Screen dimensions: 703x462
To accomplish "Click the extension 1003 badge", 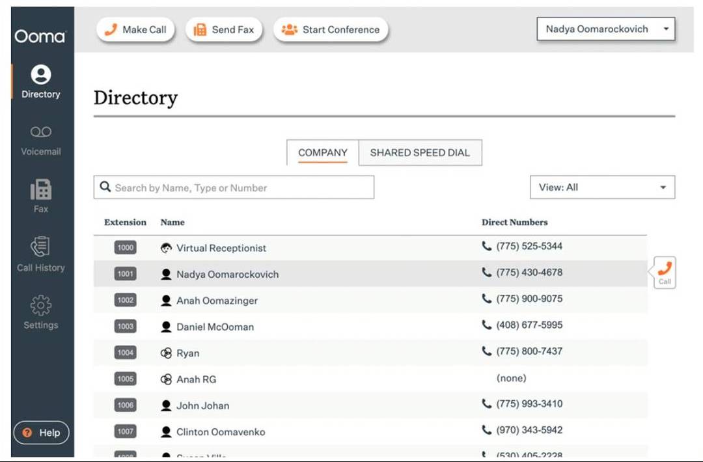I will click(125, 326).
